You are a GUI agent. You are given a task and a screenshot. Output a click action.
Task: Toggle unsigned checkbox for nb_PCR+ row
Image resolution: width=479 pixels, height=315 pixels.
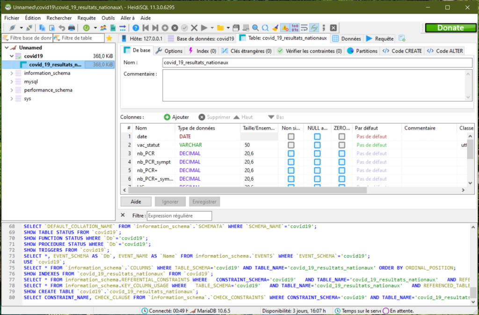[x=291, y=170]
